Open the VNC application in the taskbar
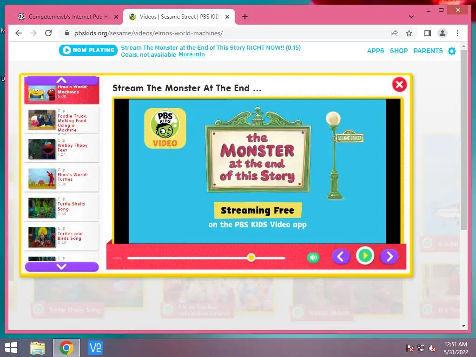 pyautogui.click(x=95, y=348)
